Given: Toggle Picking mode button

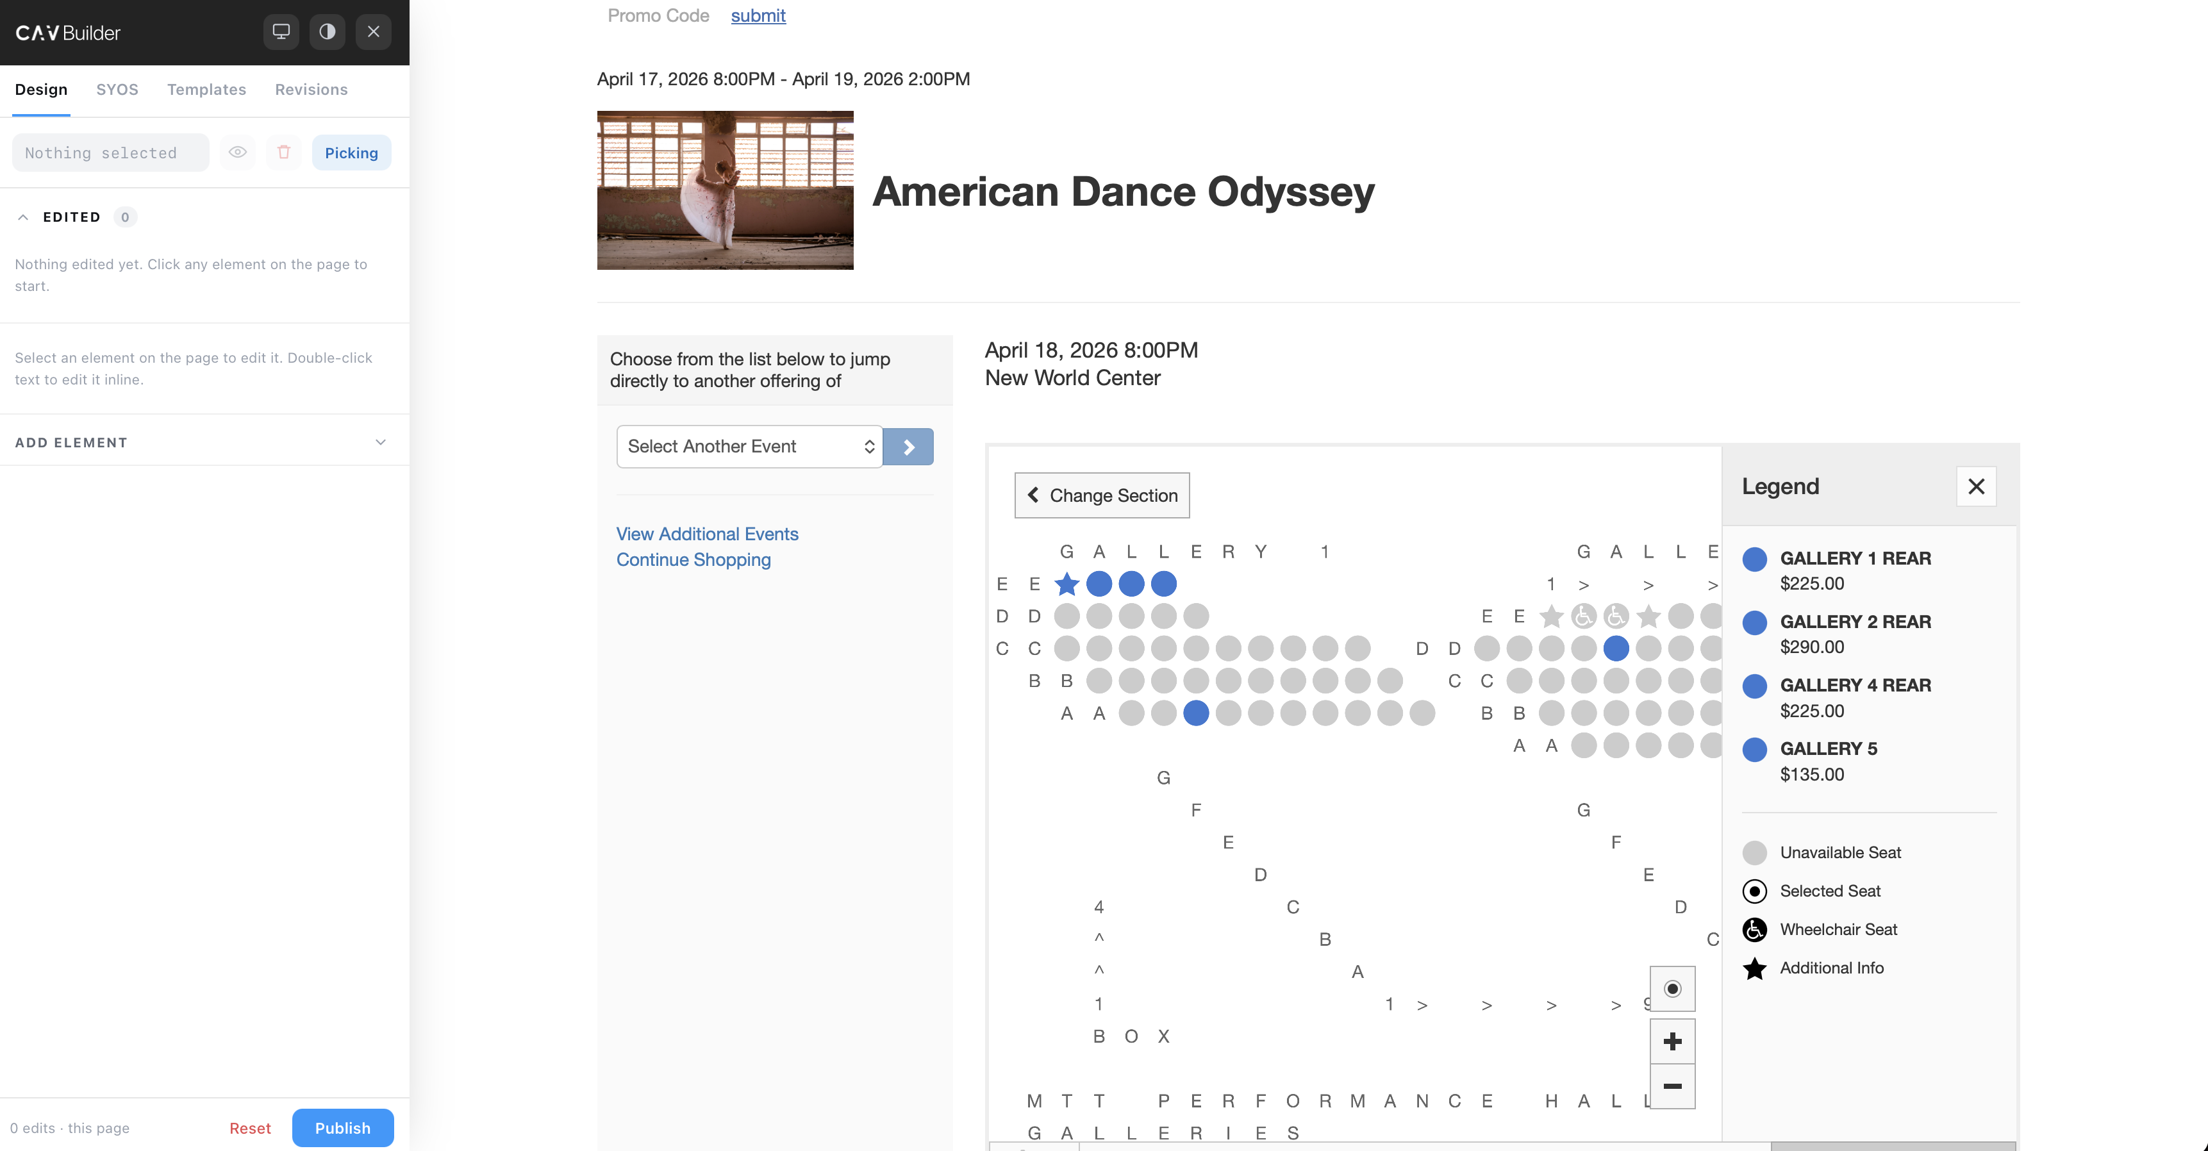Looking at the screenshot, I should click(x=351, y=153).
